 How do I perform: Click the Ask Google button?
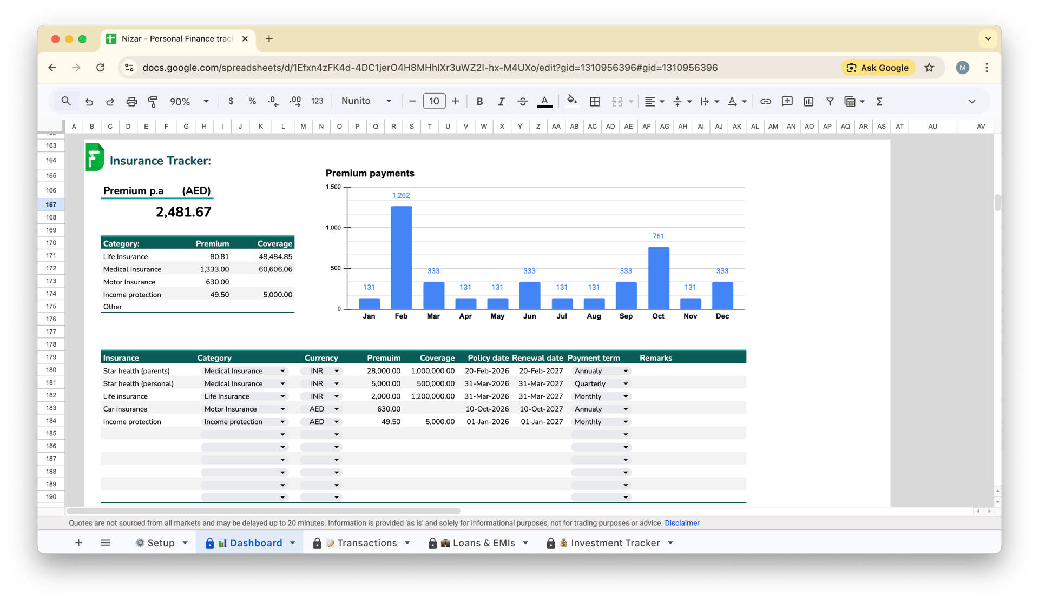click(877, 68)
